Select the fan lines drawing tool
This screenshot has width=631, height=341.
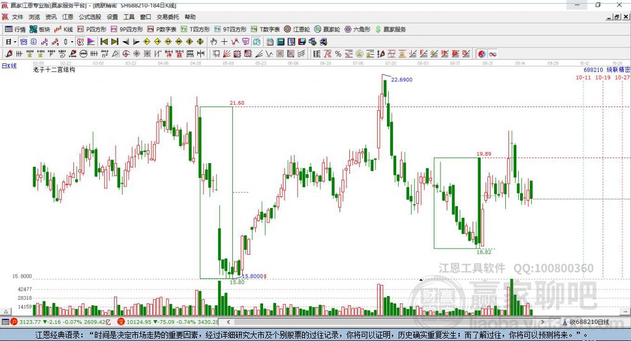coord(227,54)
